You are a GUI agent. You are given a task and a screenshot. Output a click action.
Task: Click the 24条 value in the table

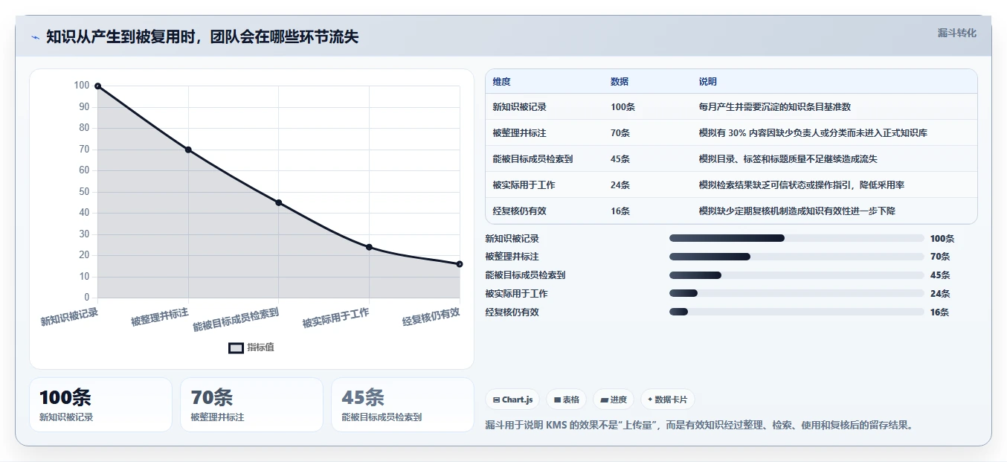[620, 185]
